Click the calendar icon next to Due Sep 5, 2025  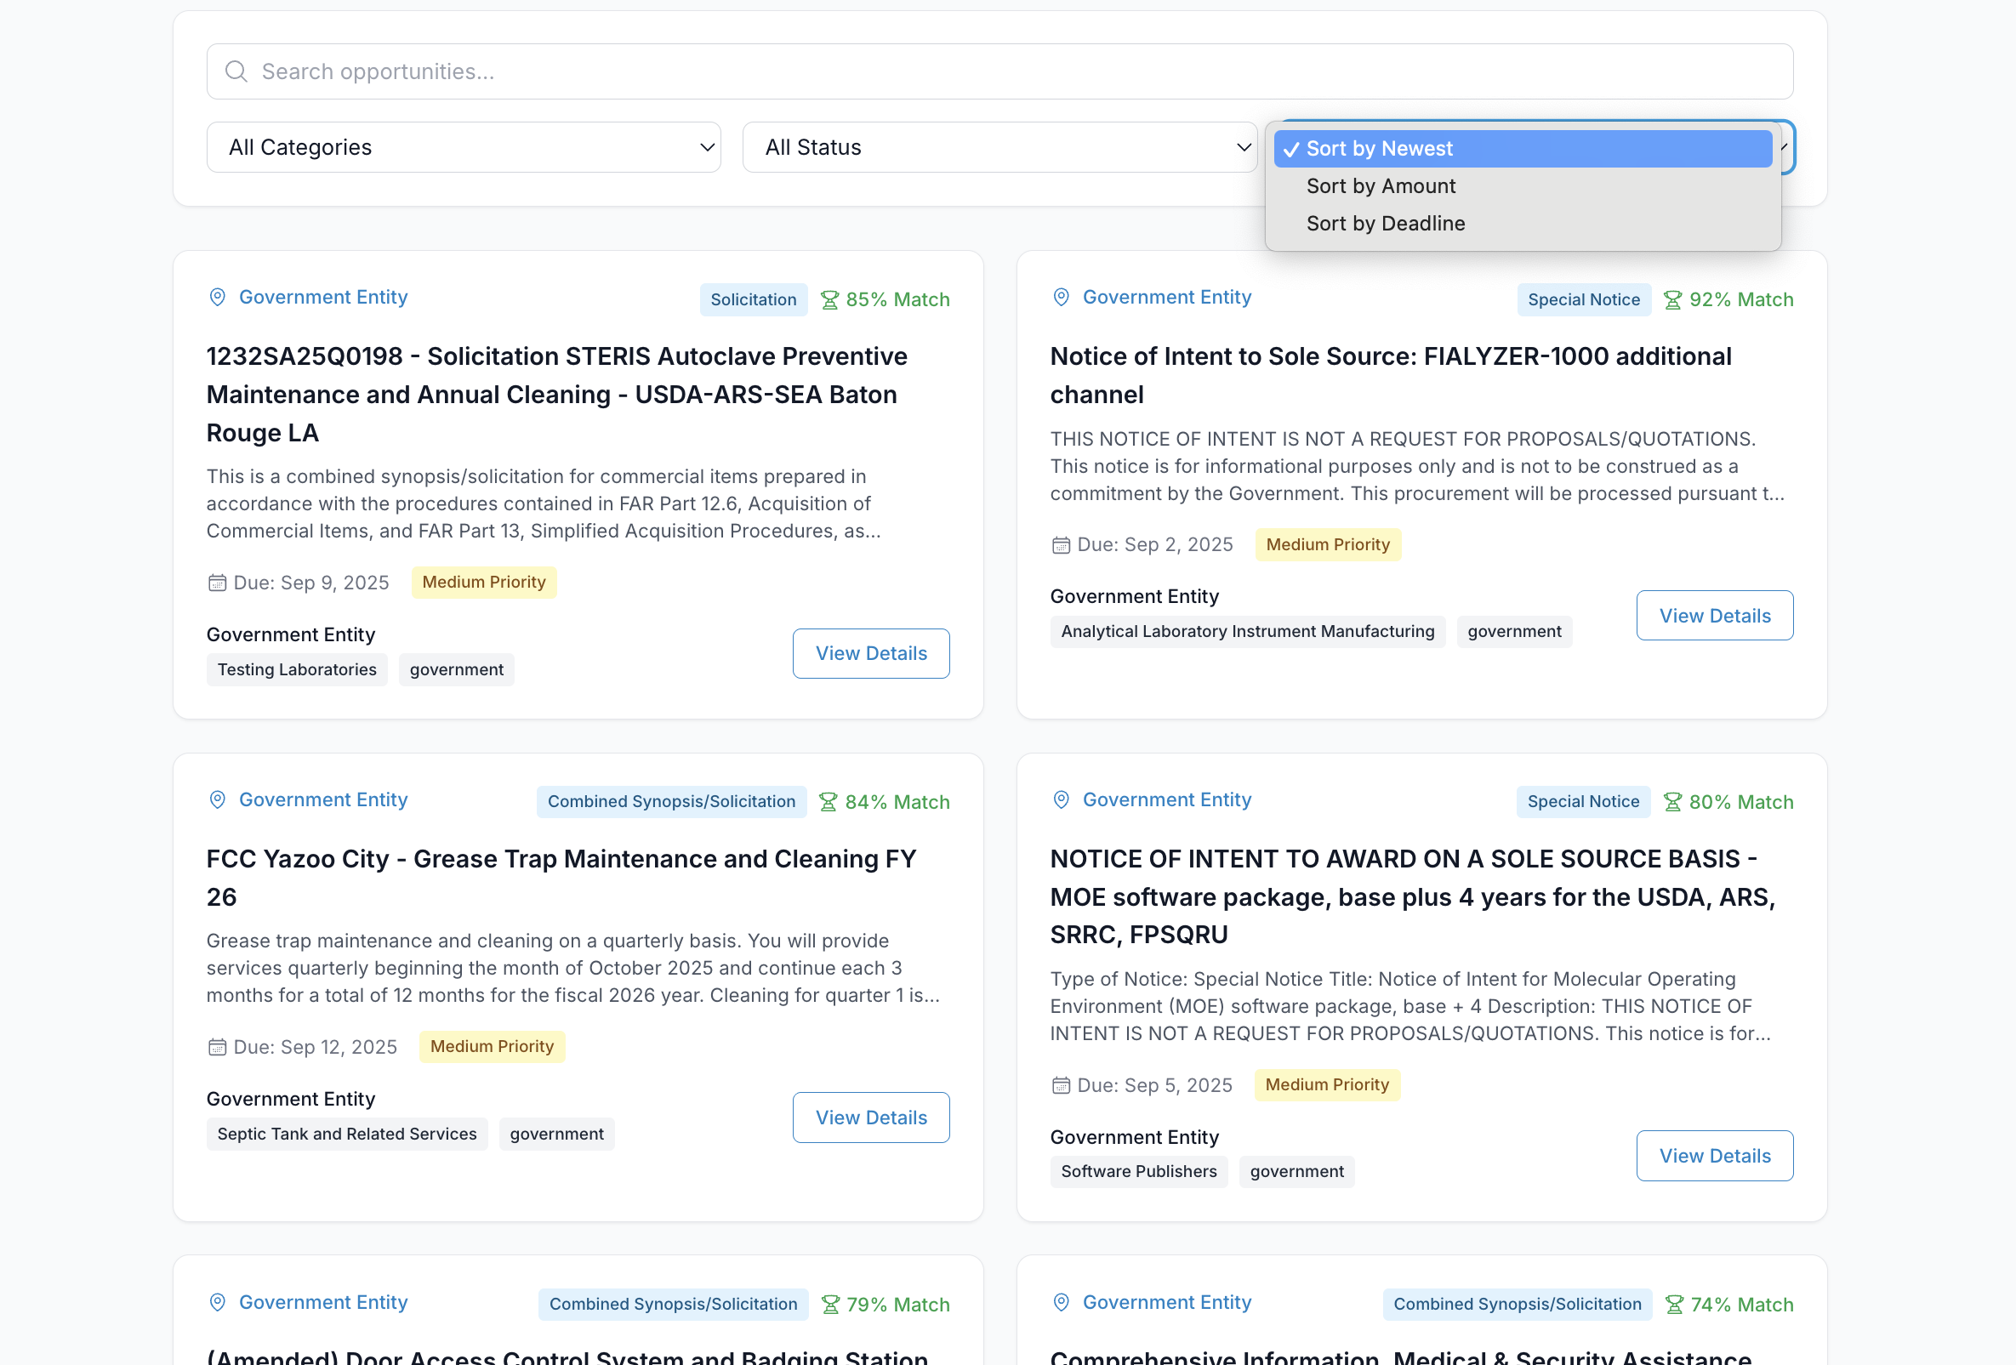coord(1061,1085)
